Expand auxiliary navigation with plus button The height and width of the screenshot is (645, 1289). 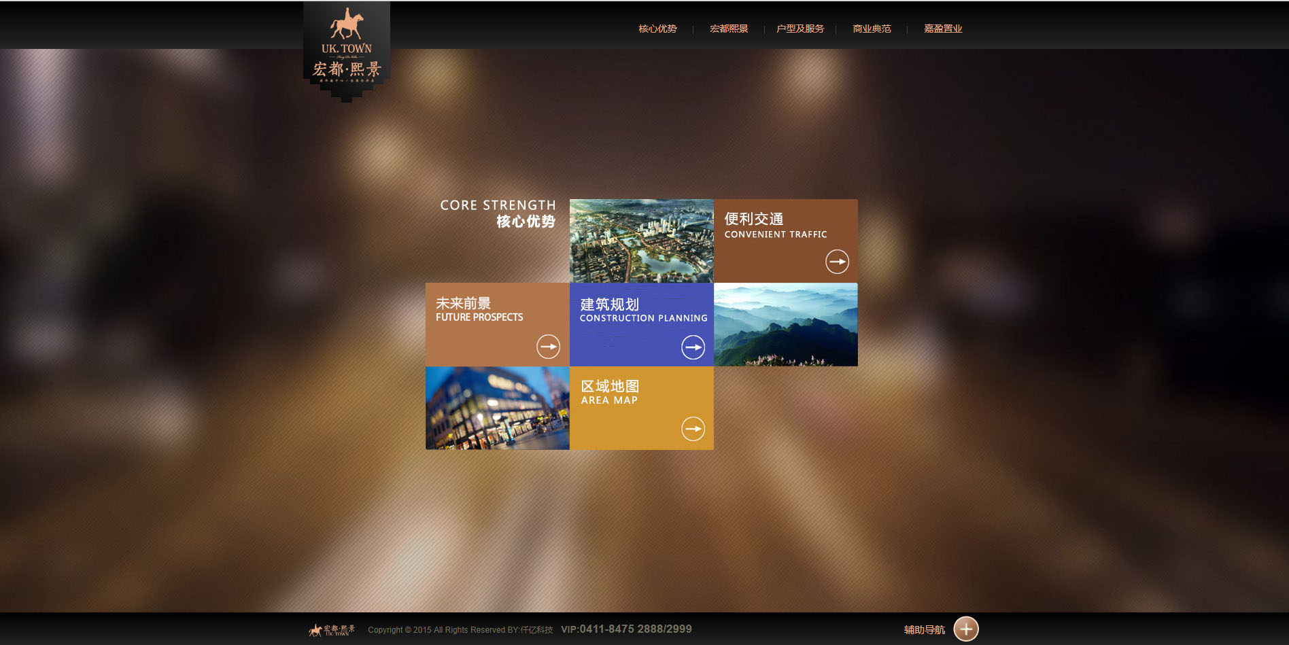pyautogui.click(x=965, y=629)
